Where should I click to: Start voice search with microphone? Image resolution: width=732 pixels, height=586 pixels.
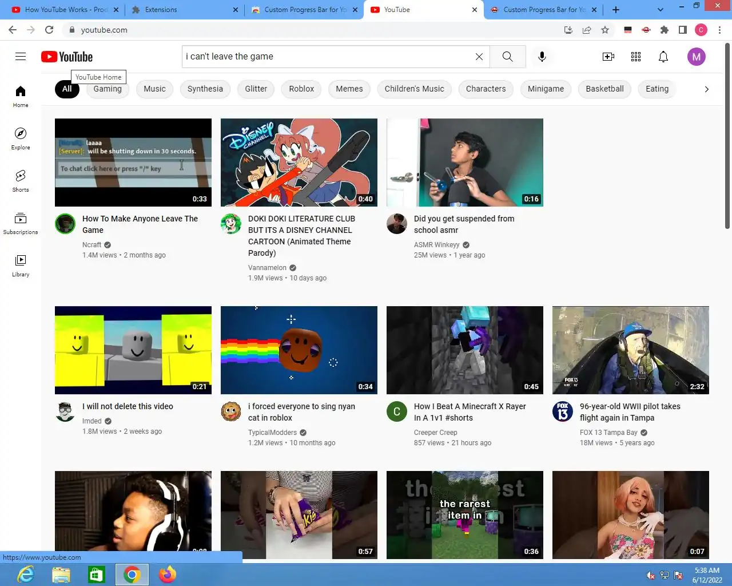pos(542,57)
